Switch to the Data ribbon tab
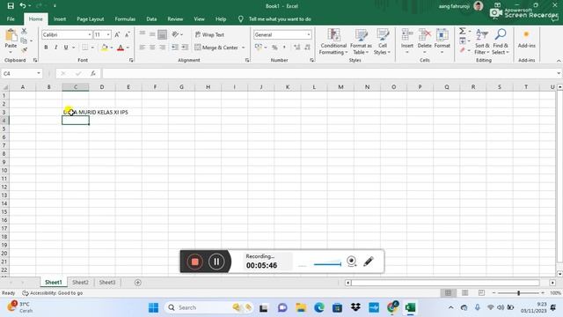The width and height of the screenshot is (563, 317). tap(151, 19)
